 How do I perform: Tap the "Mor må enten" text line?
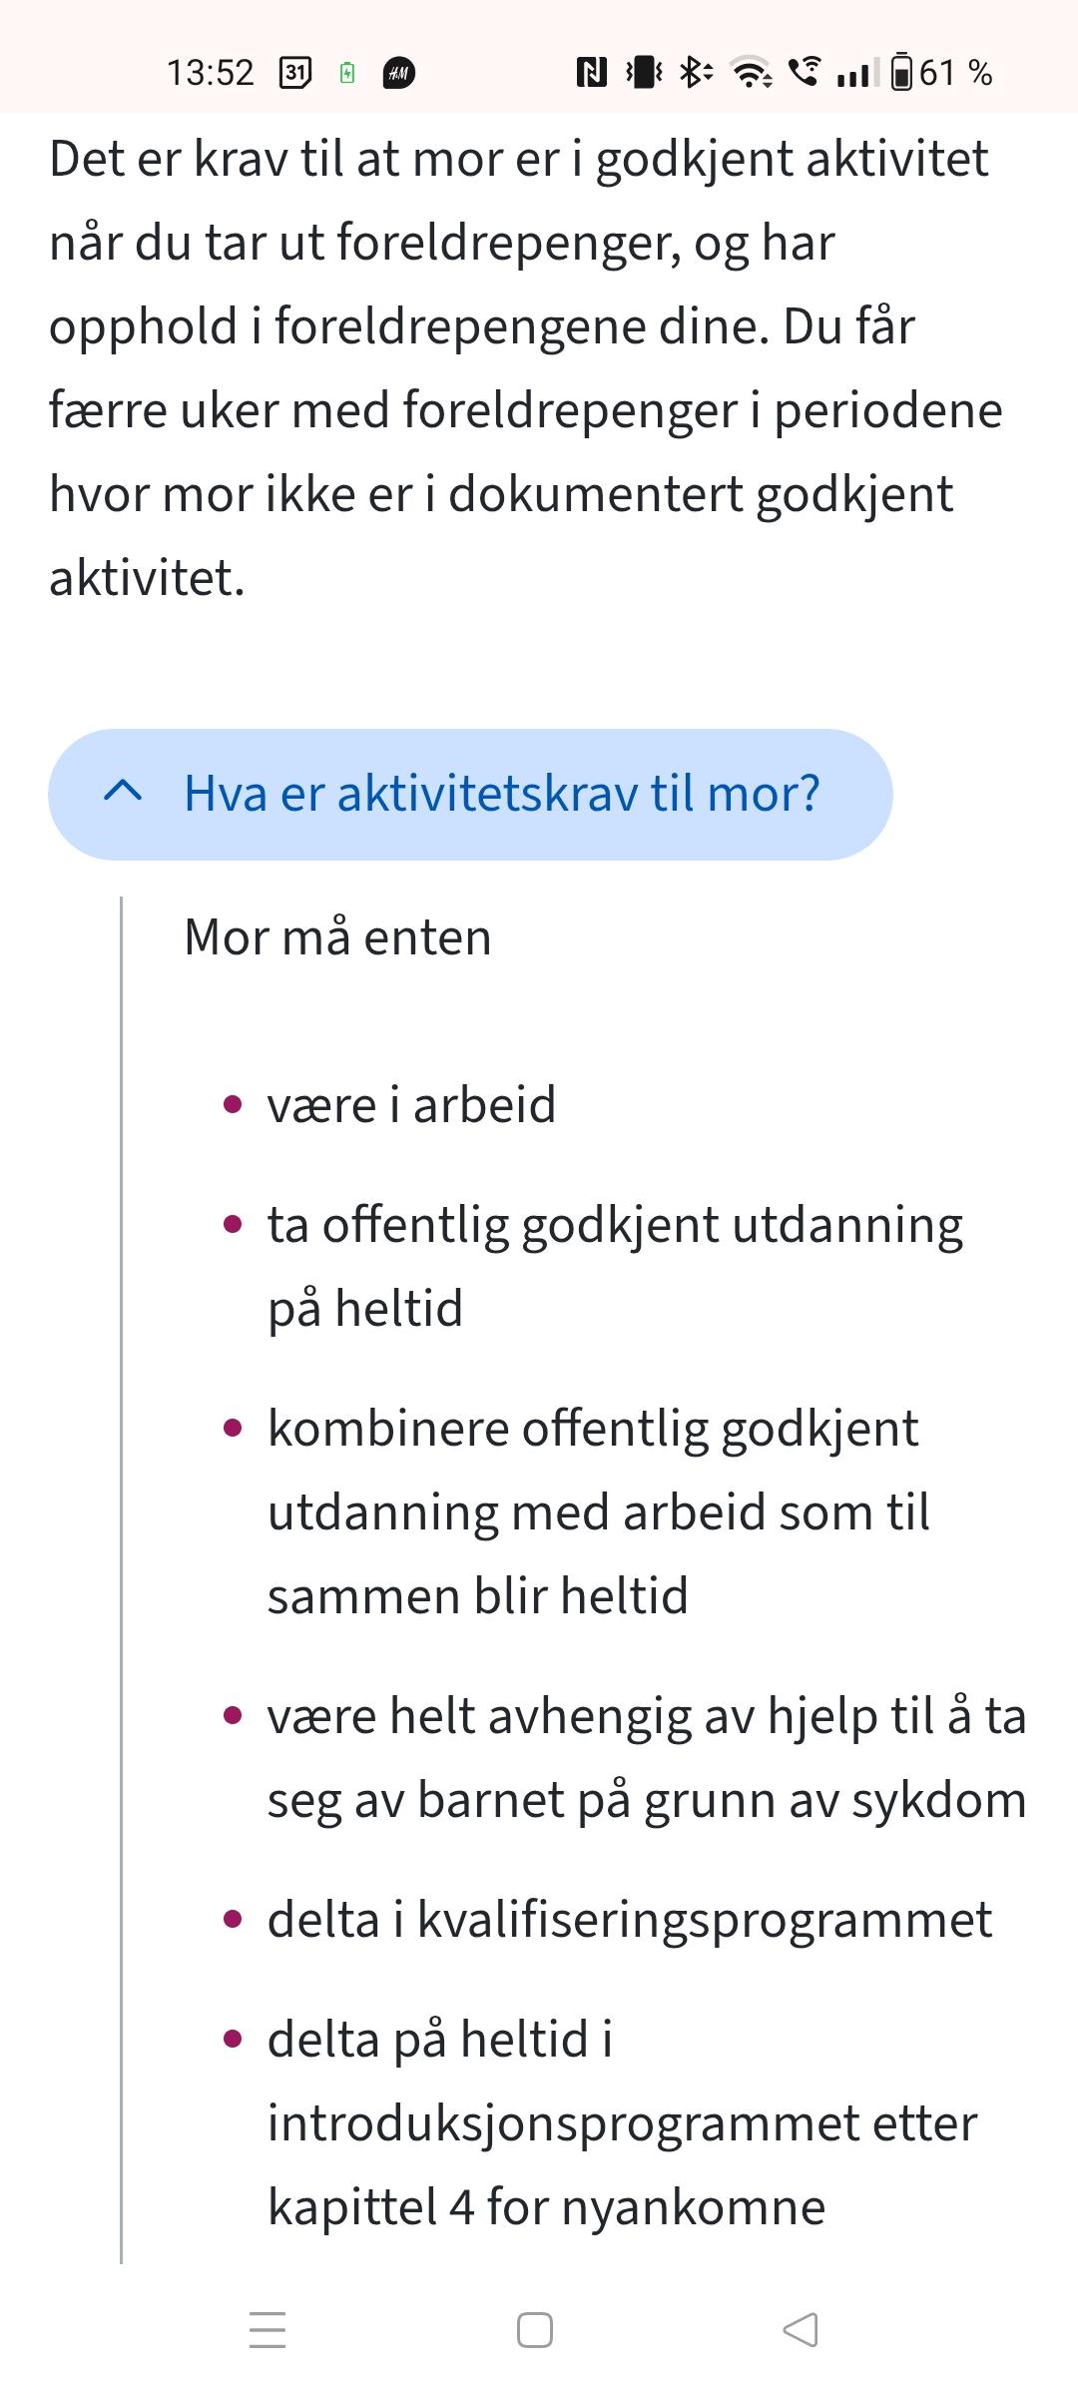(x=337, y=937)
